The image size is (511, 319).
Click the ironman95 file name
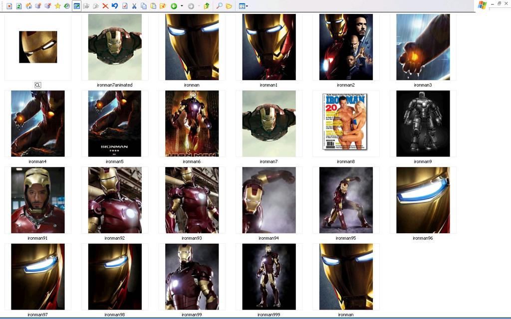pyautogui.click(x=346, y=238)
